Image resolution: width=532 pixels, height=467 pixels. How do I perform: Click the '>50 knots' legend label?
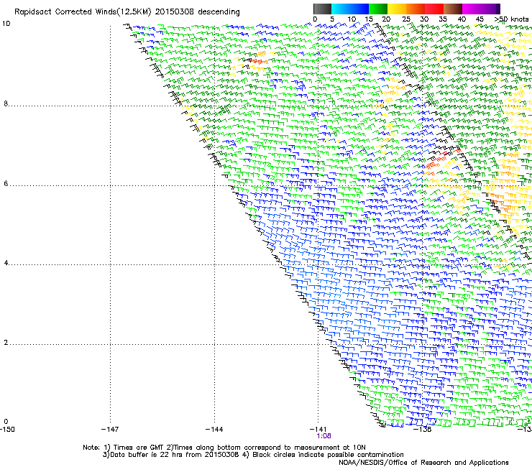pyautogui.click(x=511, y=19)
